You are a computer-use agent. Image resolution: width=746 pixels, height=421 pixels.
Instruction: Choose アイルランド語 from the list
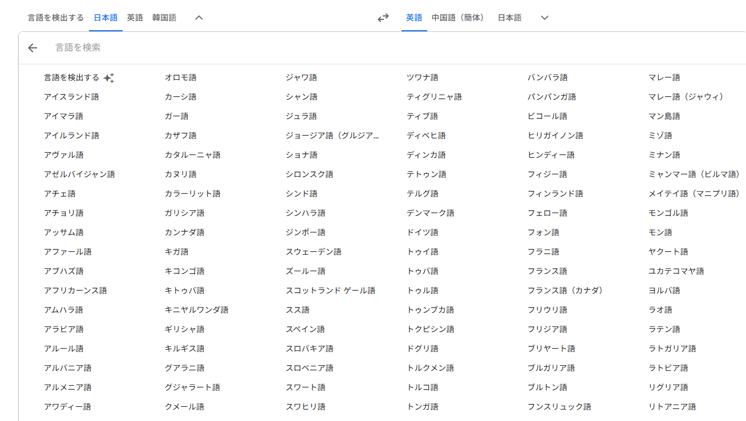pyautogui.click(x=71, y=136)
